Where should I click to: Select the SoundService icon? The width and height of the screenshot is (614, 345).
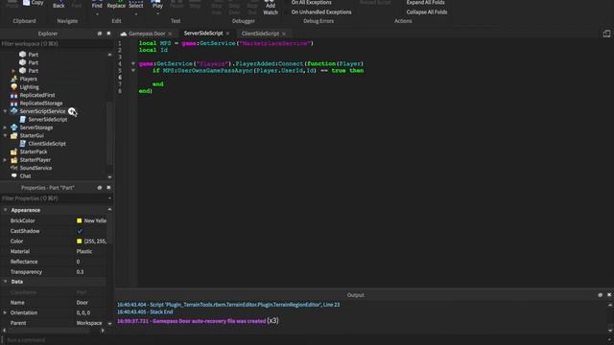pyautogui.click(x=14, y=168)
